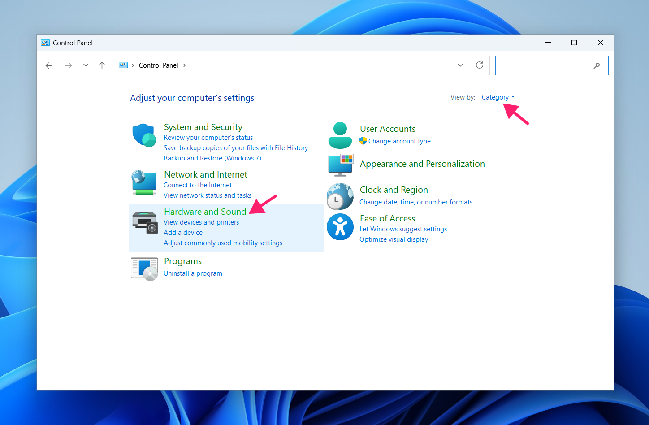Screen dimensions: 649x425
Task: Open User Accounts category heading
Action: coord(388,129)
